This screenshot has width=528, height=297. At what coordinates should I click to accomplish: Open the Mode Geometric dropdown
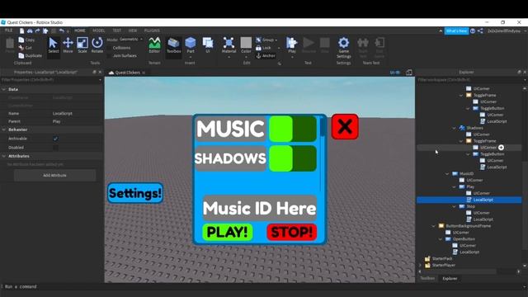coord(131,40)
